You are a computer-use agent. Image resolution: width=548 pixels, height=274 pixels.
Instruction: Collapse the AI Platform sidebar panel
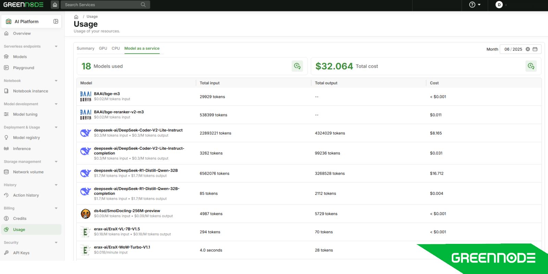click(56, 22)
